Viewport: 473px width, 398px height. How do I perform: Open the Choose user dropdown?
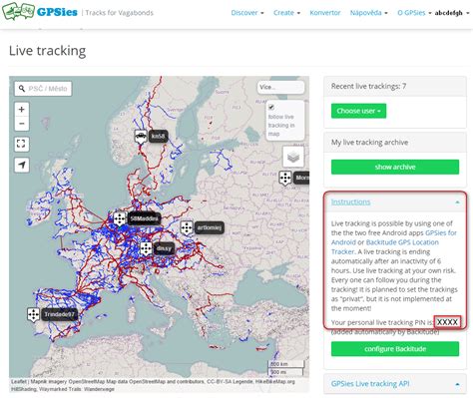(x=358, y=111)
